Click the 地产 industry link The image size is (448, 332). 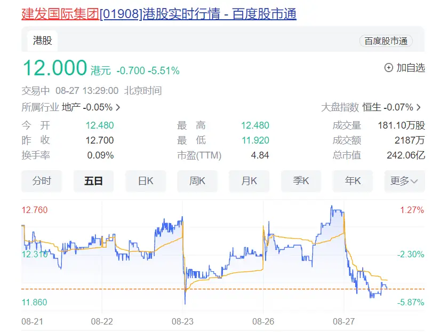(71, 107)
